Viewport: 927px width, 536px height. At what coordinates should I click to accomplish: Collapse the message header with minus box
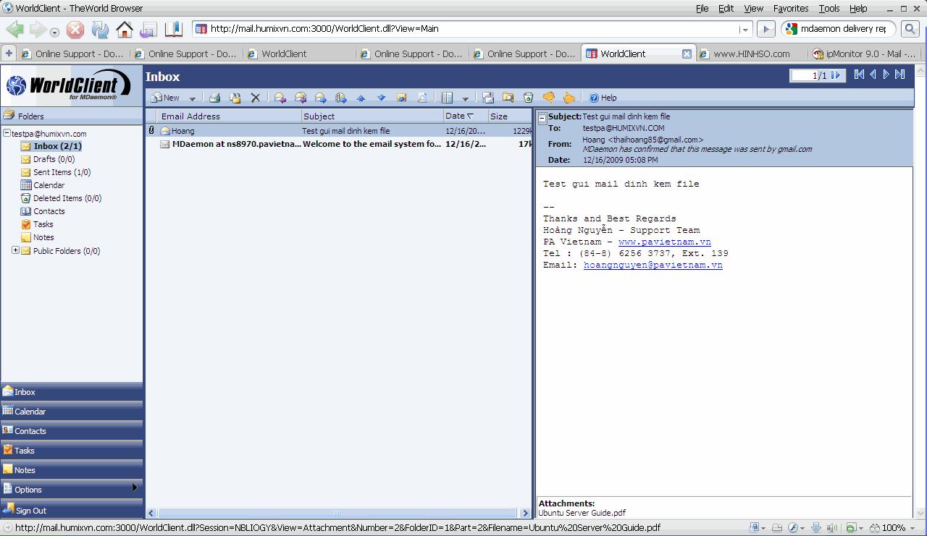(542, 119)
